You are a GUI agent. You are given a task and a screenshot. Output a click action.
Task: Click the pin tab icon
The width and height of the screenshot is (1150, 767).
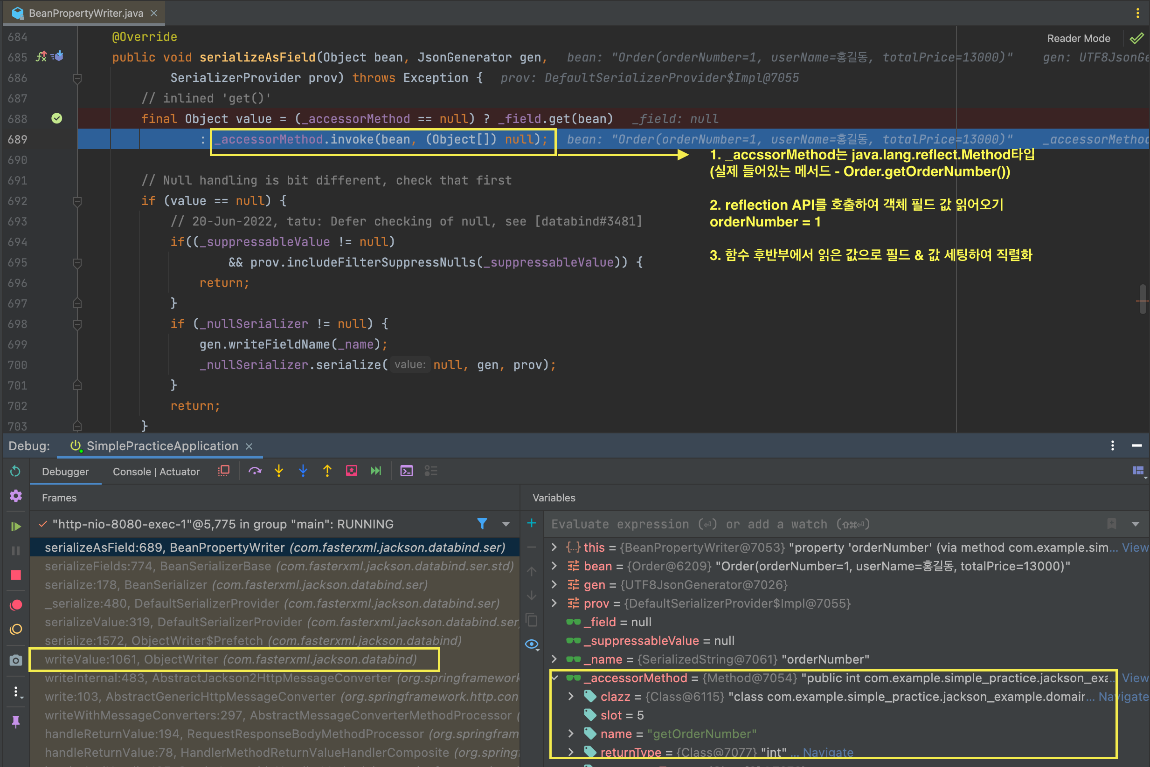point(16,722)
